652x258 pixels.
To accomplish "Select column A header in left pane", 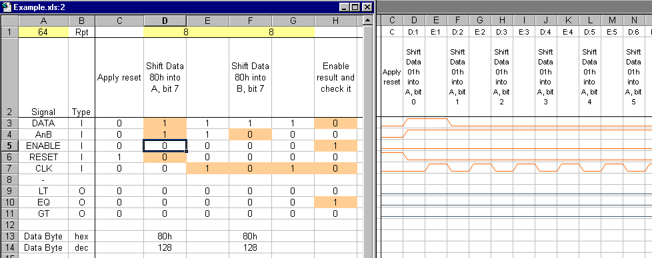I will tap(43, 21).
